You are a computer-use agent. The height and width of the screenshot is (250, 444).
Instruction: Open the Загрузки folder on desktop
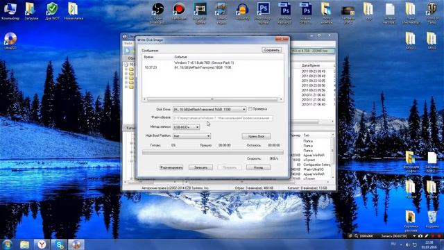[x=31, y=11]
